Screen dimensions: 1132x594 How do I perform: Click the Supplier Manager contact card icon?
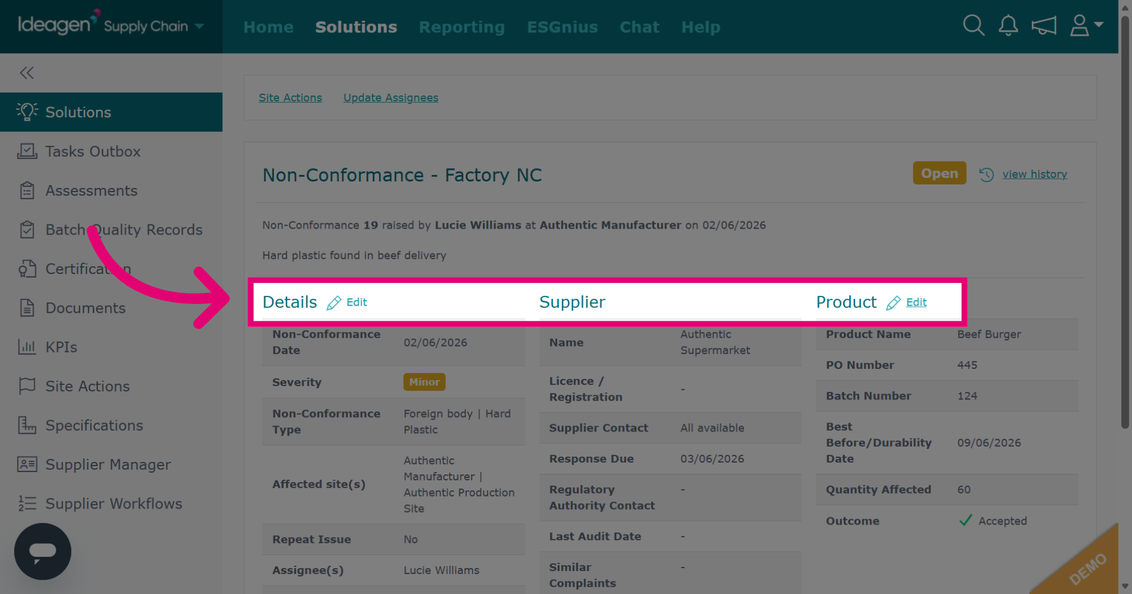(27, 464)
